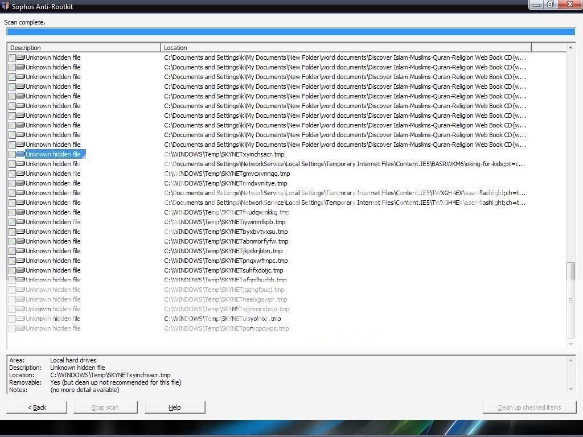Click the results list scroll-up arrow
This screenshot has width=583, height=437.
570,48
